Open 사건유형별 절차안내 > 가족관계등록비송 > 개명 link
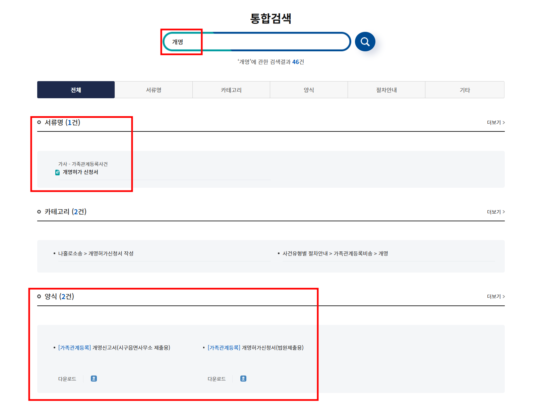The width and height of the screenshot is (543, 402). 335,253
